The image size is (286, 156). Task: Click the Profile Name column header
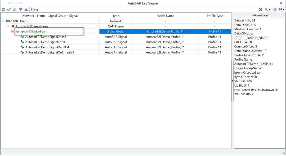pos(165,16)
